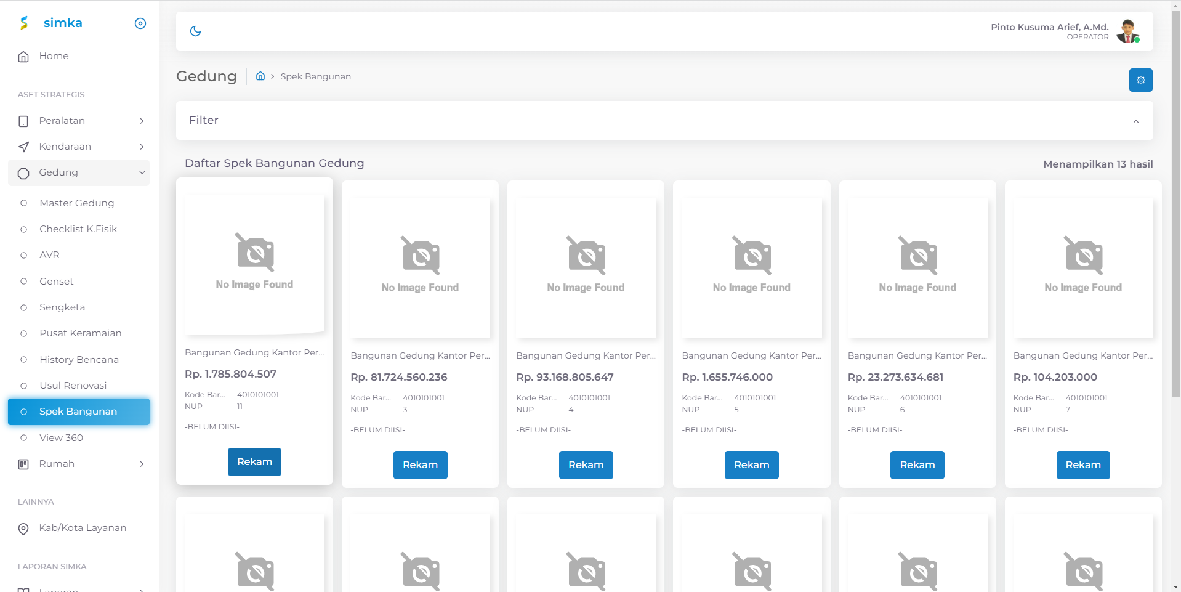Click the Rumah building icon

pos(23,464)
